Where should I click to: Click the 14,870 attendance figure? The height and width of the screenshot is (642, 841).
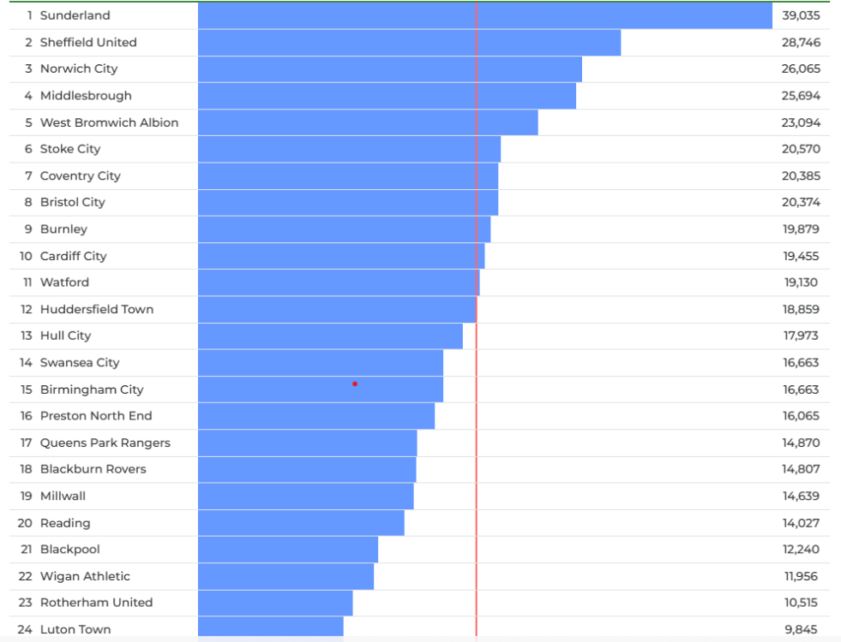point(801,443)
